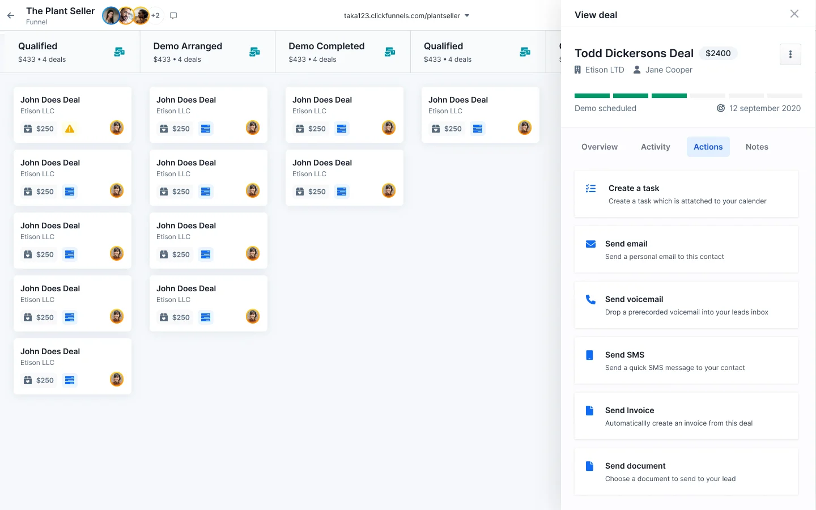This screenshot has width=816, height=510.
Task: Click the Send SMS mobile icon
Action: pos(589,355)
